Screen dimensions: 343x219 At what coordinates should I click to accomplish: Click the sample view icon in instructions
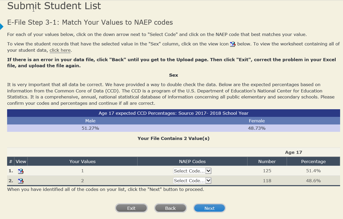point(233,44)
